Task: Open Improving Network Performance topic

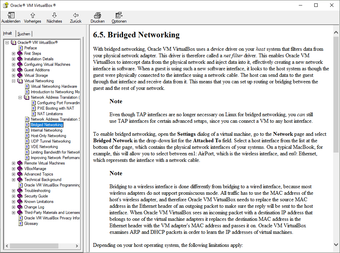Action: pos(55,158)
